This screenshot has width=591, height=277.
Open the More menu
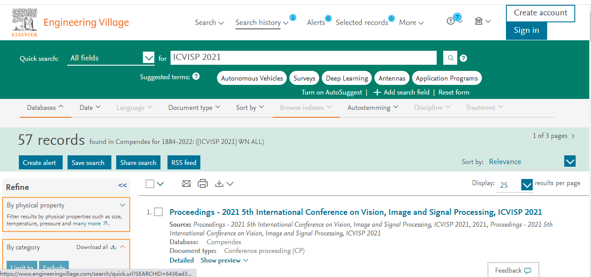point(411,23)
